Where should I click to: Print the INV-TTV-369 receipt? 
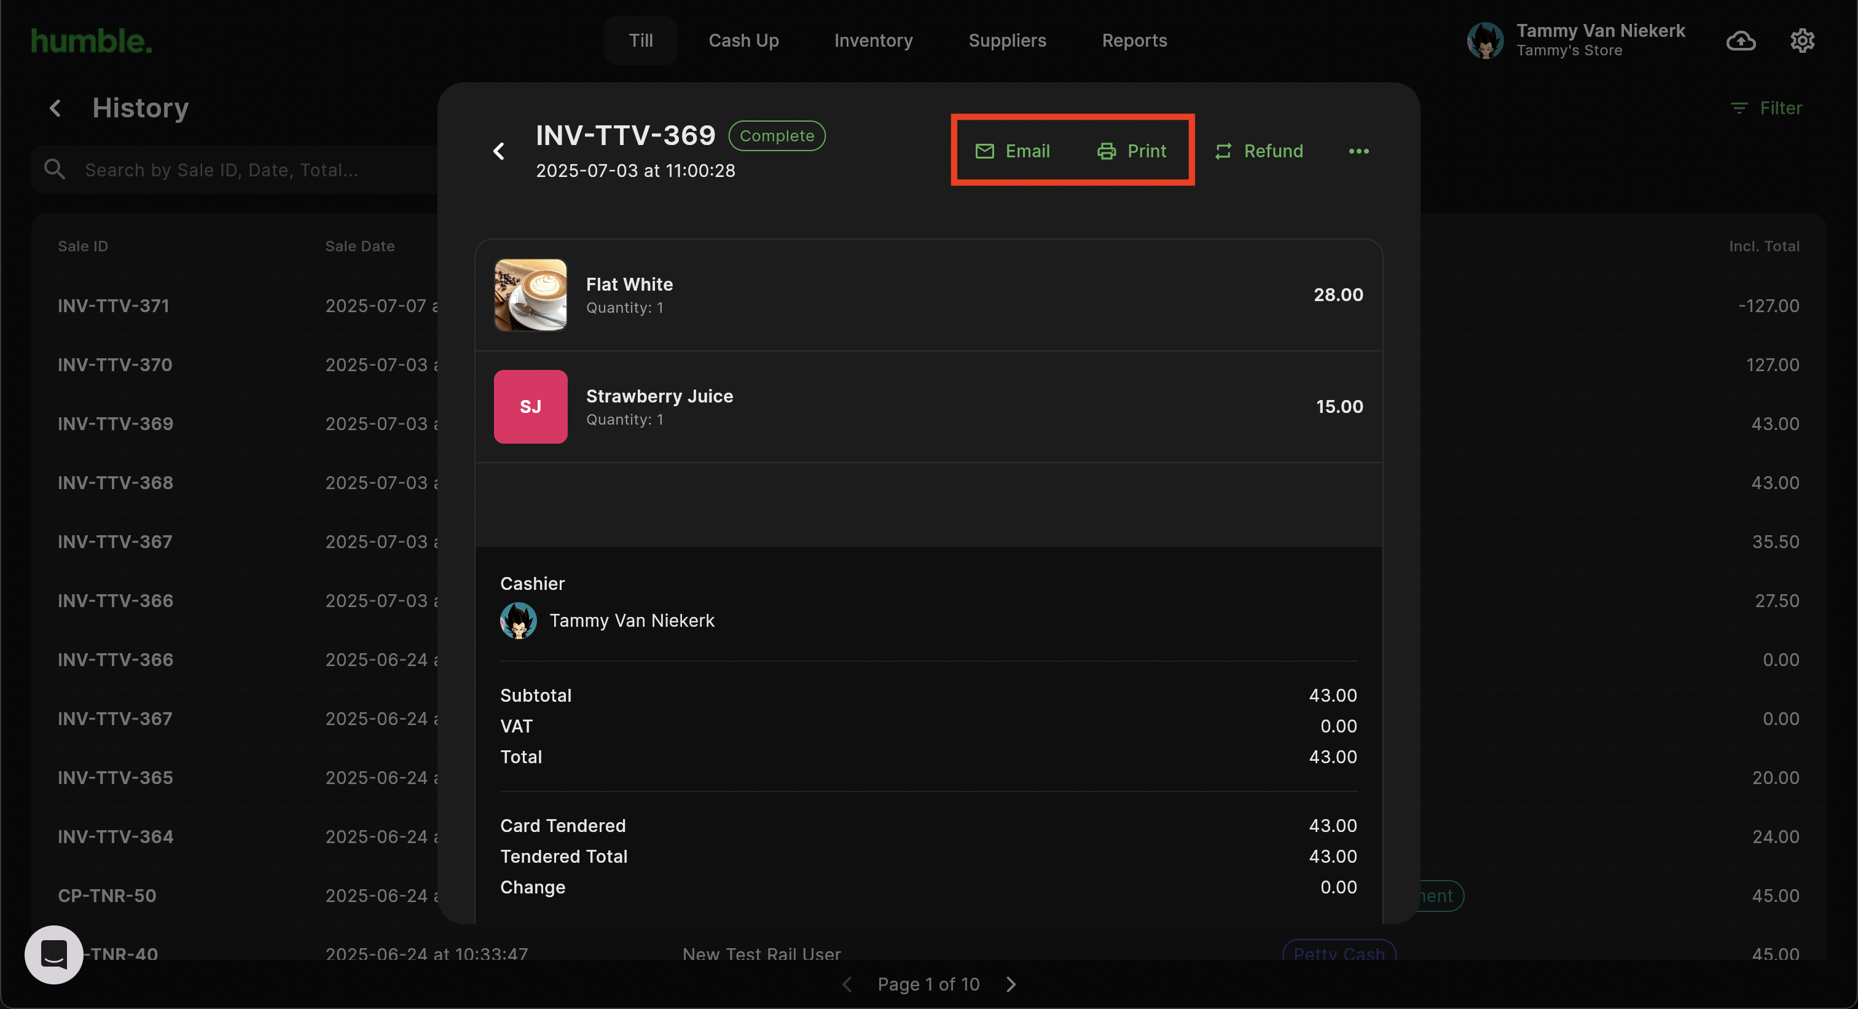click(x=1131, y=151)
